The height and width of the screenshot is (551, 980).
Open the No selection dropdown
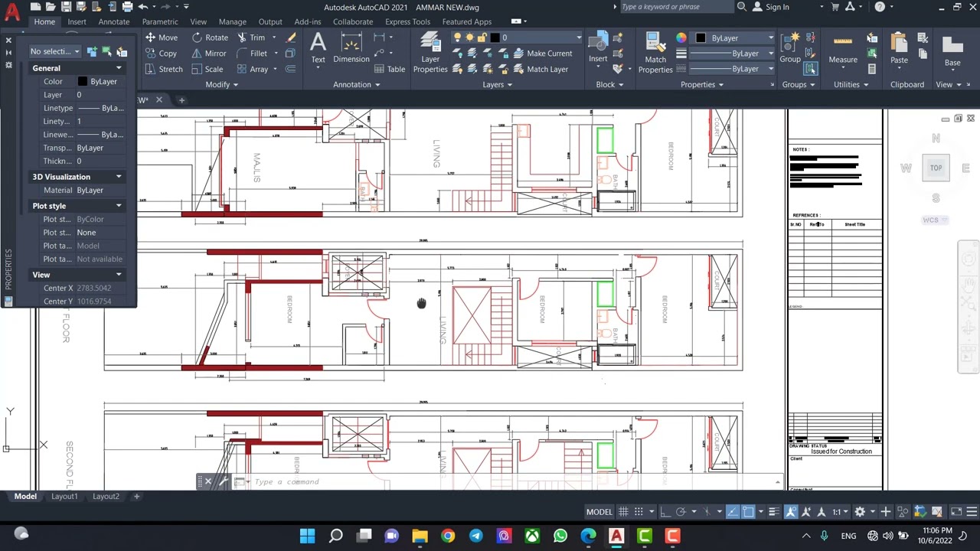54,51
